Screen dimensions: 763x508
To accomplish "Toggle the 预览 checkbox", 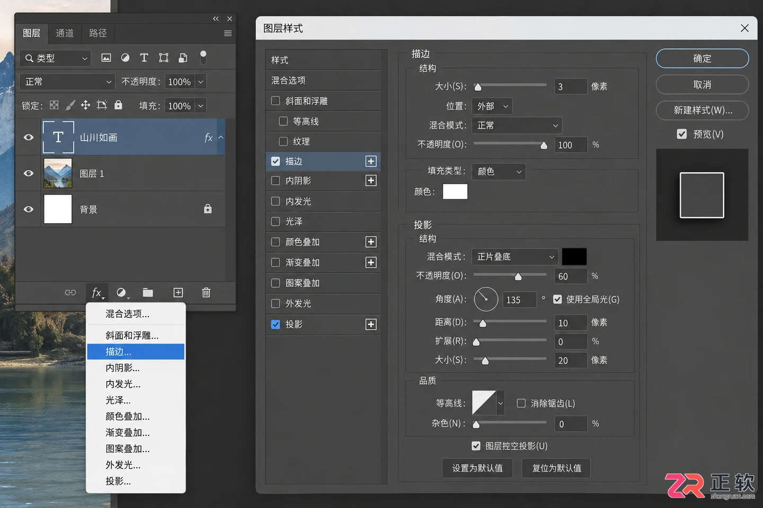I will click(682, 134).
